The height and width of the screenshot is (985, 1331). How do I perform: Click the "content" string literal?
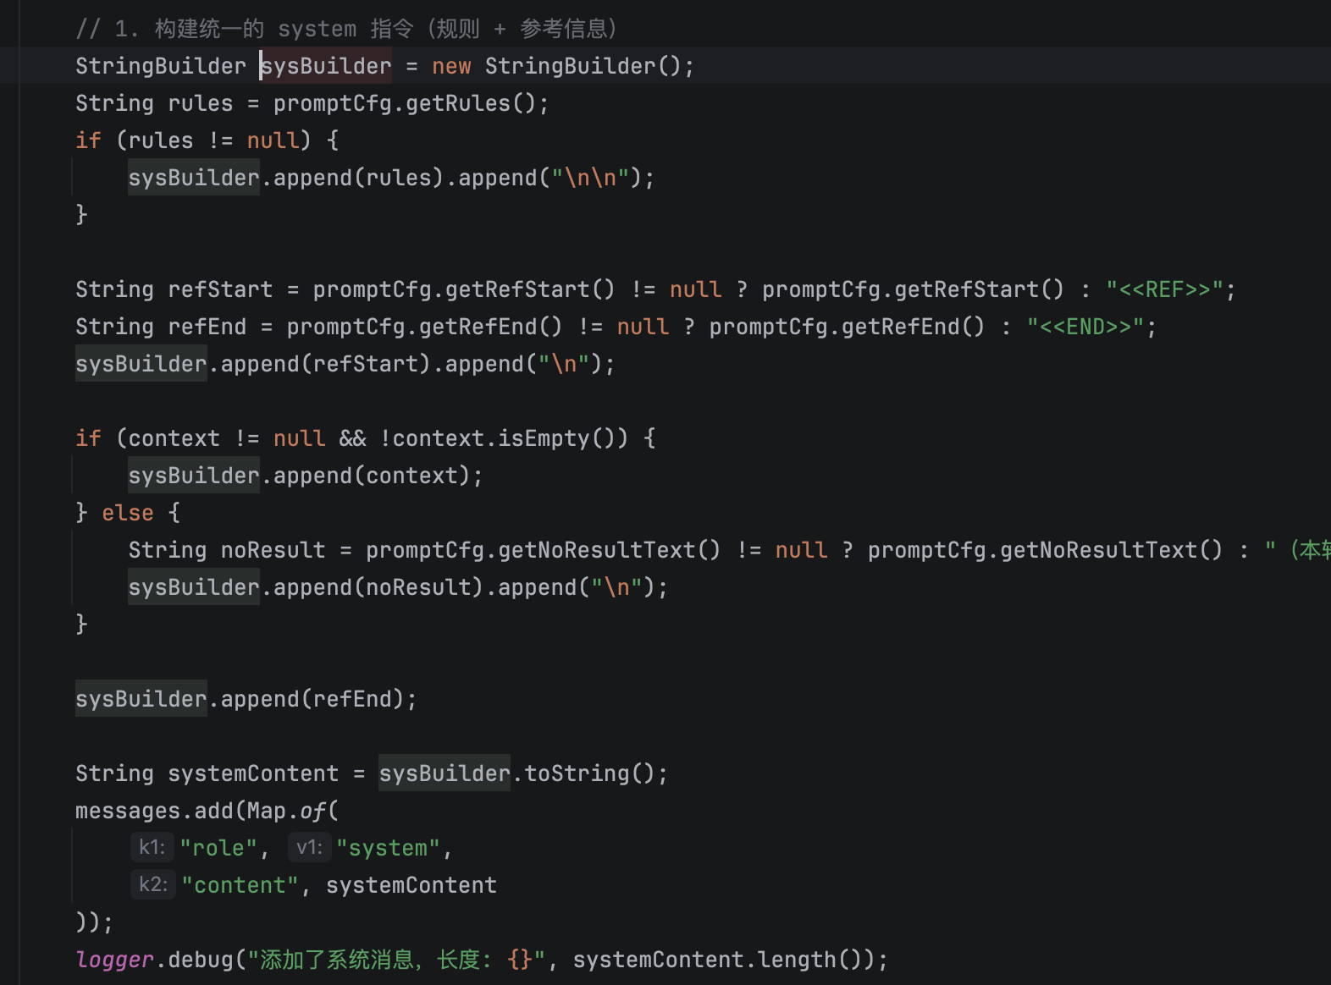tap(240, 885)
